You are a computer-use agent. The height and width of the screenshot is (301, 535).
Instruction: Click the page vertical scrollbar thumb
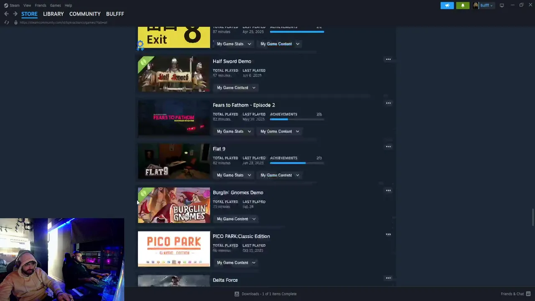pos(532,217)
